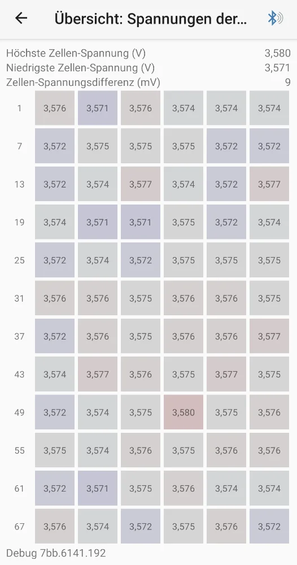
Task: Select cell 2 showing 3,571 in row 1
Action: click(x=98, y=108)
